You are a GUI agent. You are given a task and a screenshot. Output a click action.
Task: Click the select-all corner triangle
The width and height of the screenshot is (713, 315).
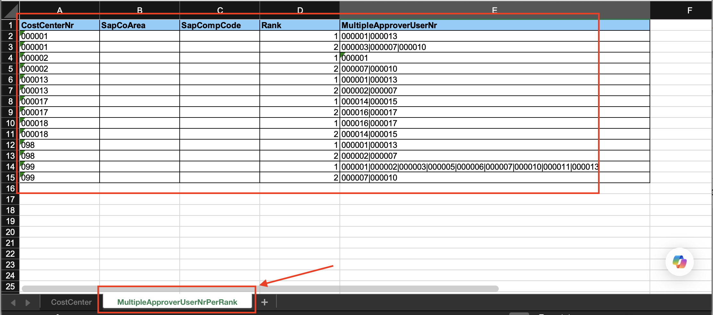pyautogui.click(x=11, y=11)
